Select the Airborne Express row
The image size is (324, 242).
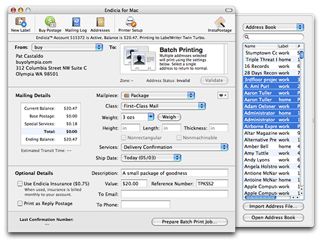point(272,127)
